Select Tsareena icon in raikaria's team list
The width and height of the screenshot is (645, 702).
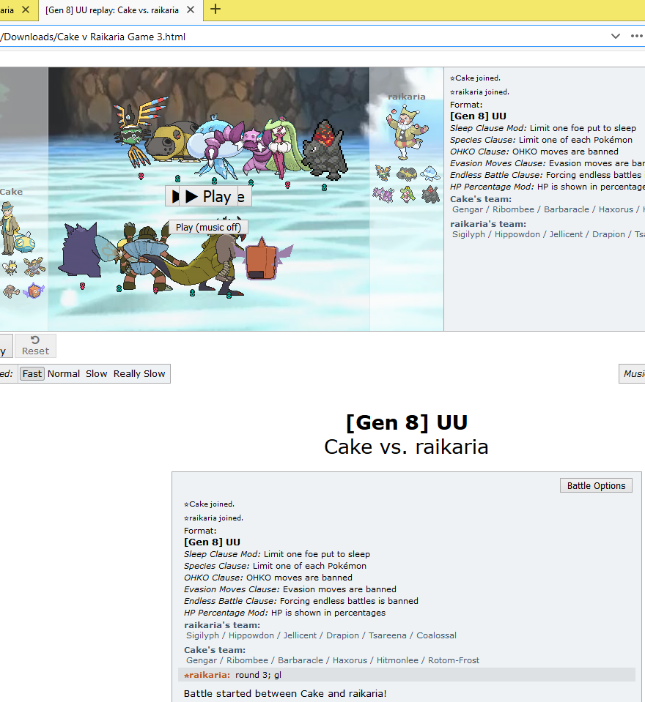click(407, 195)
